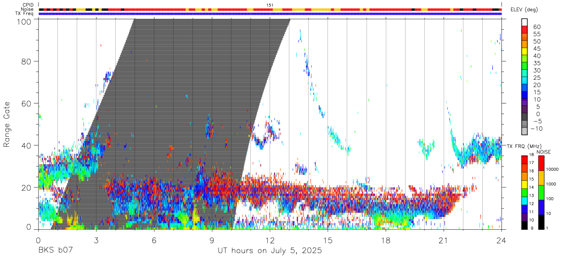The height and width of the screenshot is (260, 564).
Task: Click the black TX frequency segment between 9 and 10
Action: 525,225
